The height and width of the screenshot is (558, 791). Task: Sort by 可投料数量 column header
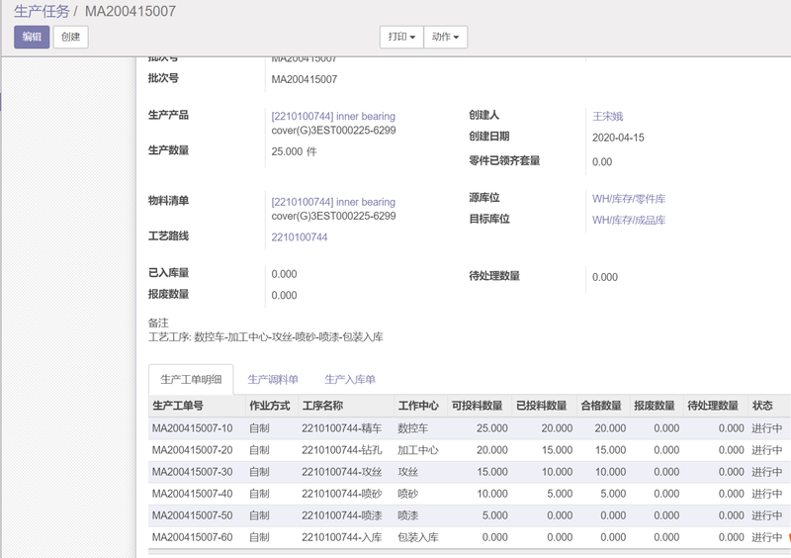pyautogui.click(x=477, y=406)
